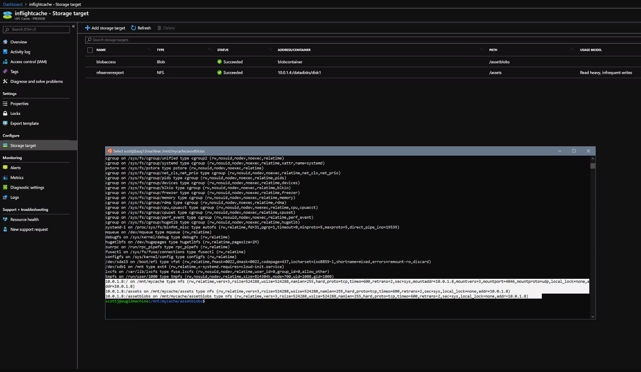Open Resource health page
This screenshot has height=372, width=641.
point(24,219)
